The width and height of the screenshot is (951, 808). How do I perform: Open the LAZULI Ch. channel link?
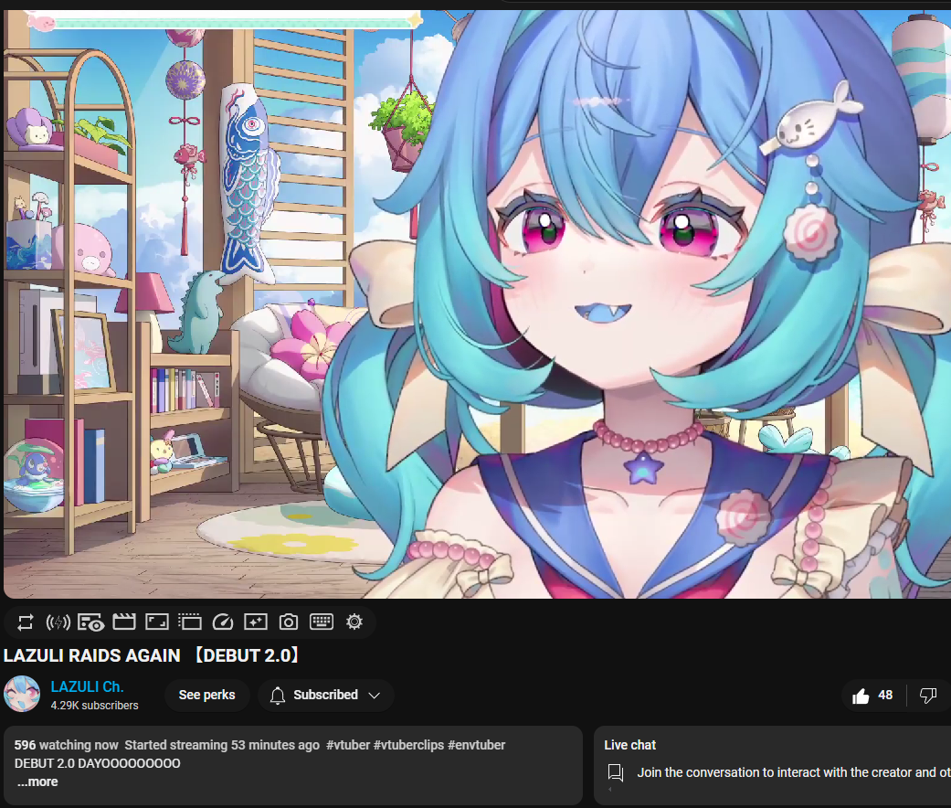pyautogui.click(x=87, y=686)
